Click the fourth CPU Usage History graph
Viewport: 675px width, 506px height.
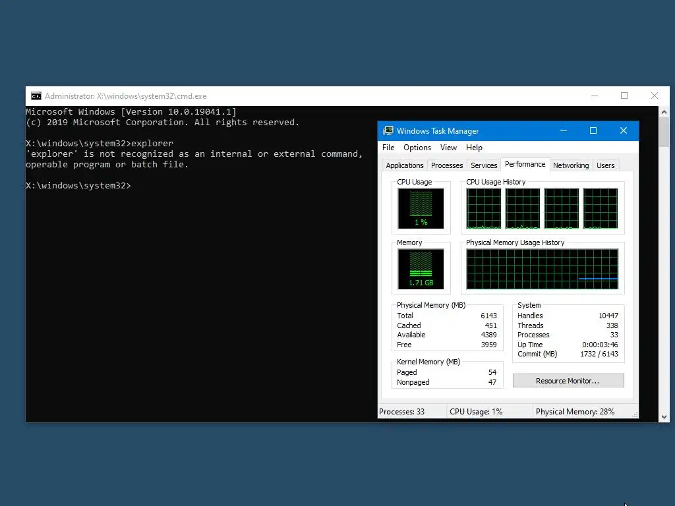601,209
